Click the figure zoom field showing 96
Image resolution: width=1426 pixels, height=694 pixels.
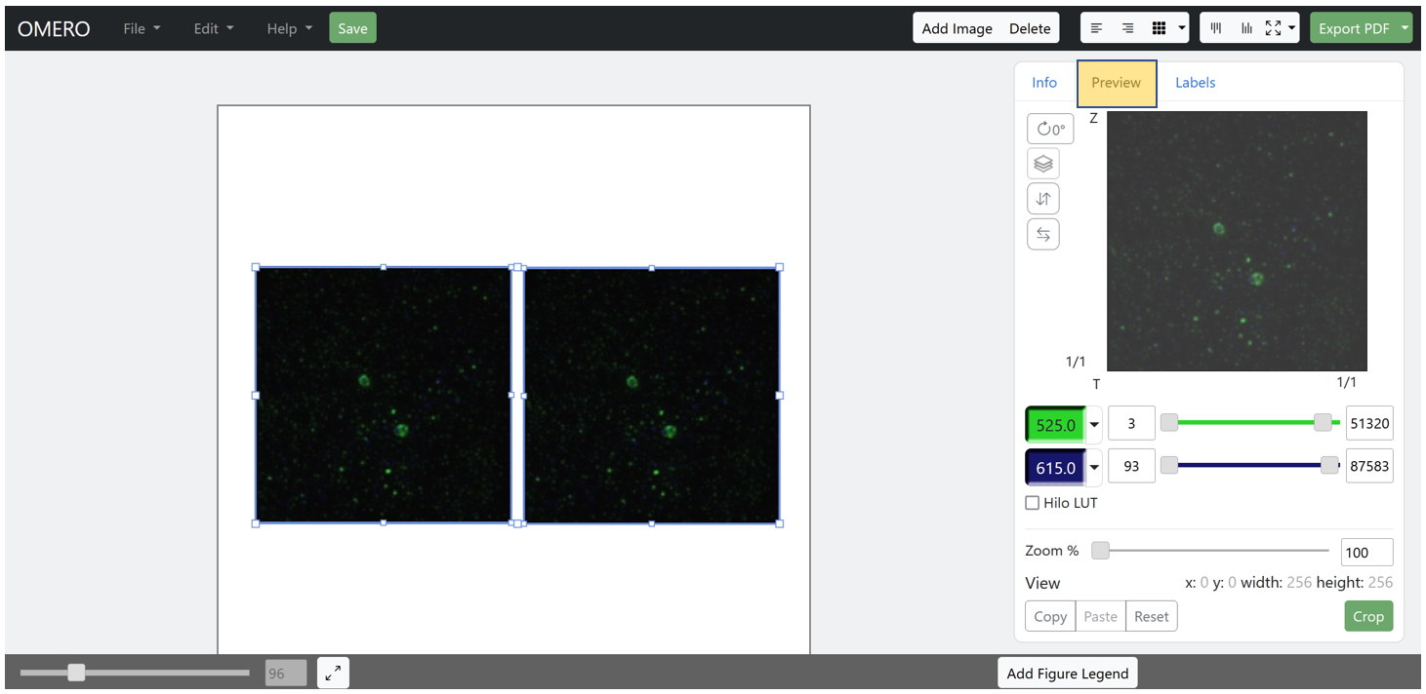coord(286,673)
